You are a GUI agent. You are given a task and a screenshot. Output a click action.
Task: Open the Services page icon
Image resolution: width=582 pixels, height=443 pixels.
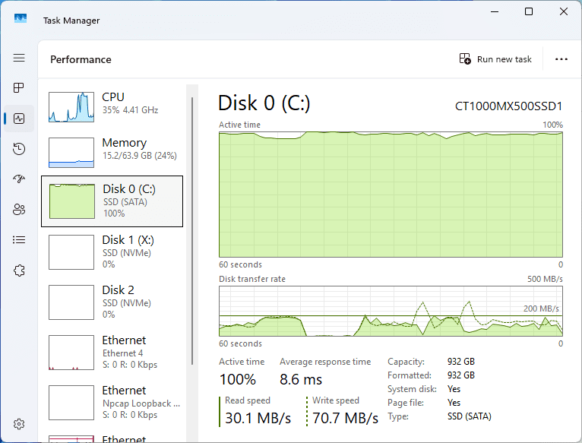[19, 271]
